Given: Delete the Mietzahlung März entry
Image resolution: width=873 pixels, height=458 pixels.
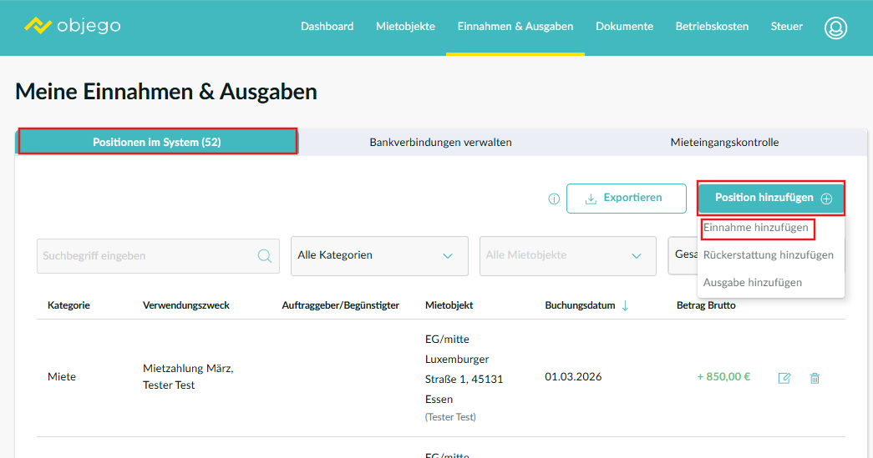Looking at the screenshot, I should tap(815, 378).
